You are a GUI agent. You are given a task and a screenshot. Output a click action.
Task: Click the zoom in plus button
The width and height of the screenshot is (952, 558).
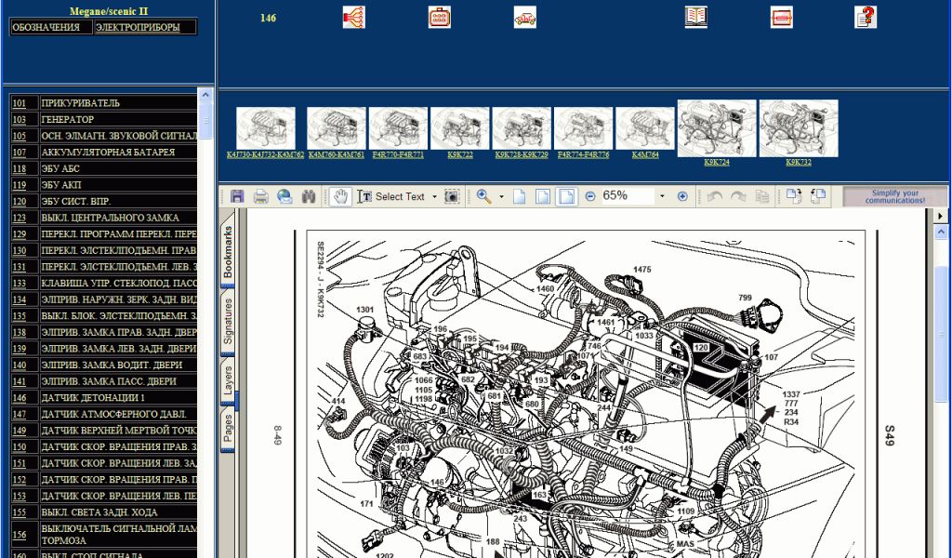point(682,196)
